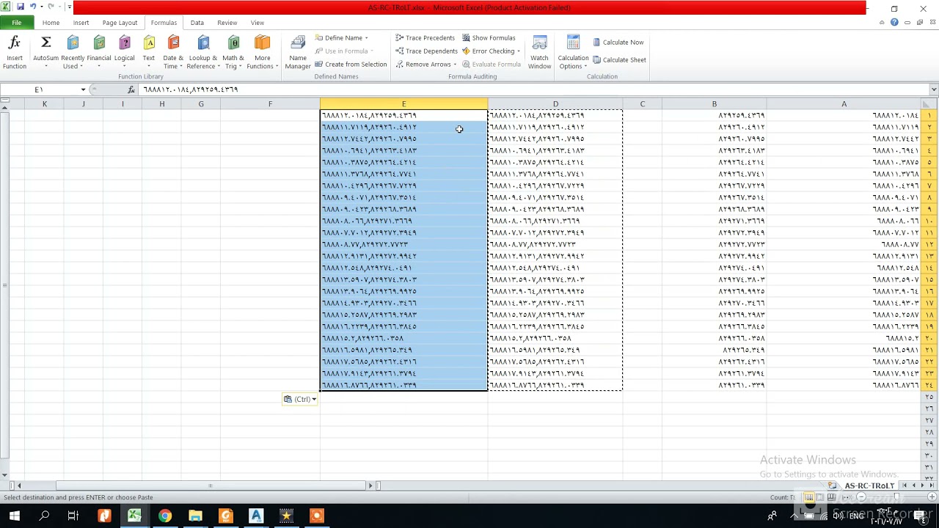Go to next sheet tab arrow
This screenshot has height=528, width=939.
coord(921,485)
